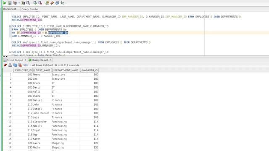Select employee ID 110 cell
269x151 pixels.
point(22,104)
